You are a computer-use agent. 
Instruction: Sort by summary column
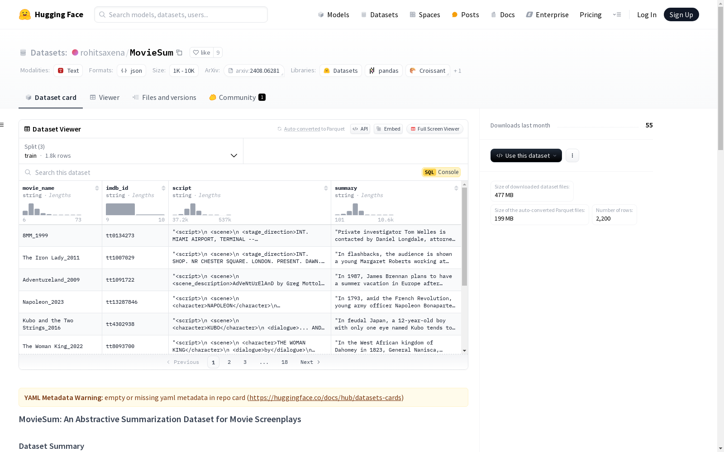pyautogui.click(x=456, y=188)
